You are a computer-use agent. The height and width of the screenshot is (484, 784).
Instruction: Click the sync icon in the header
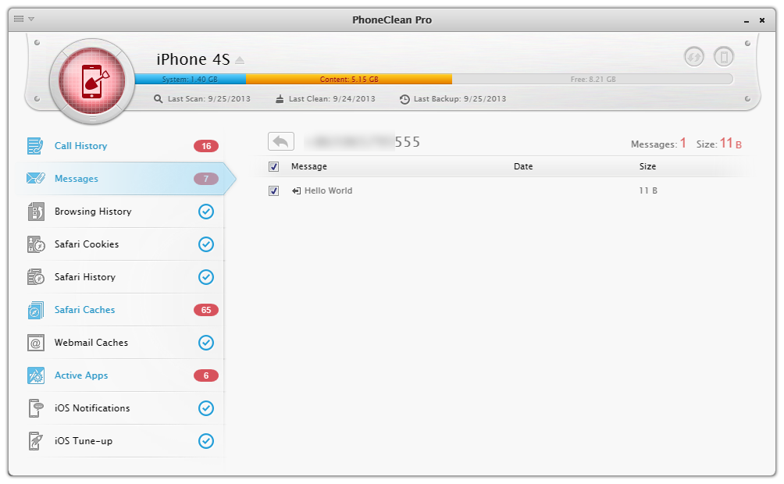click(693, 56)
